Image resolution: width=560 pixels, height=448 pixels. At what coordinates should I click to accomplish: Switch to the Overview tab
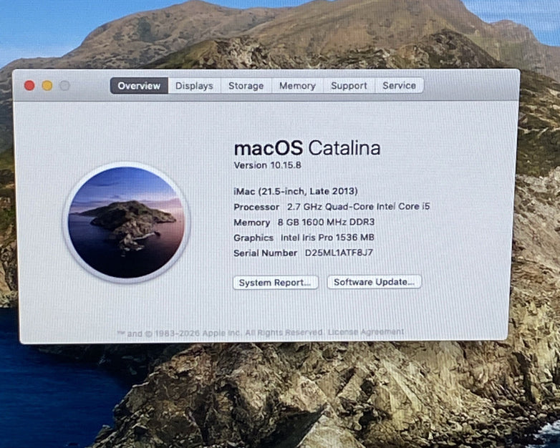point(139,86)
